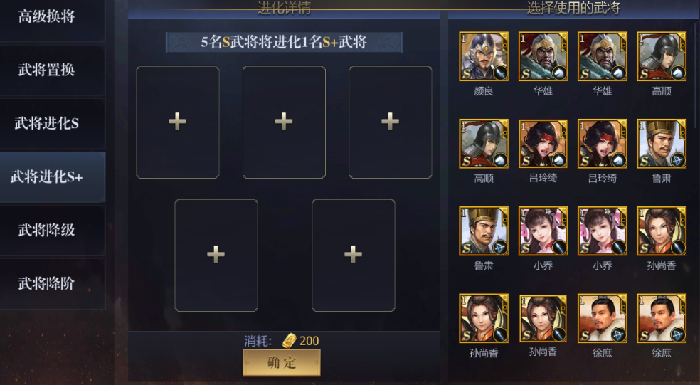Screen dimensions: 700x385
Task: Select the 鲁肃 card in the third row
Action: (x=484, y=231)
